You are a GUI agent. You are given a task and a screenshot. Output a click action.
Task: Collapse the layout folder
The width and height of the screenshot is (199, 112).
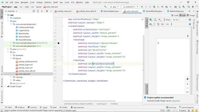11,58
